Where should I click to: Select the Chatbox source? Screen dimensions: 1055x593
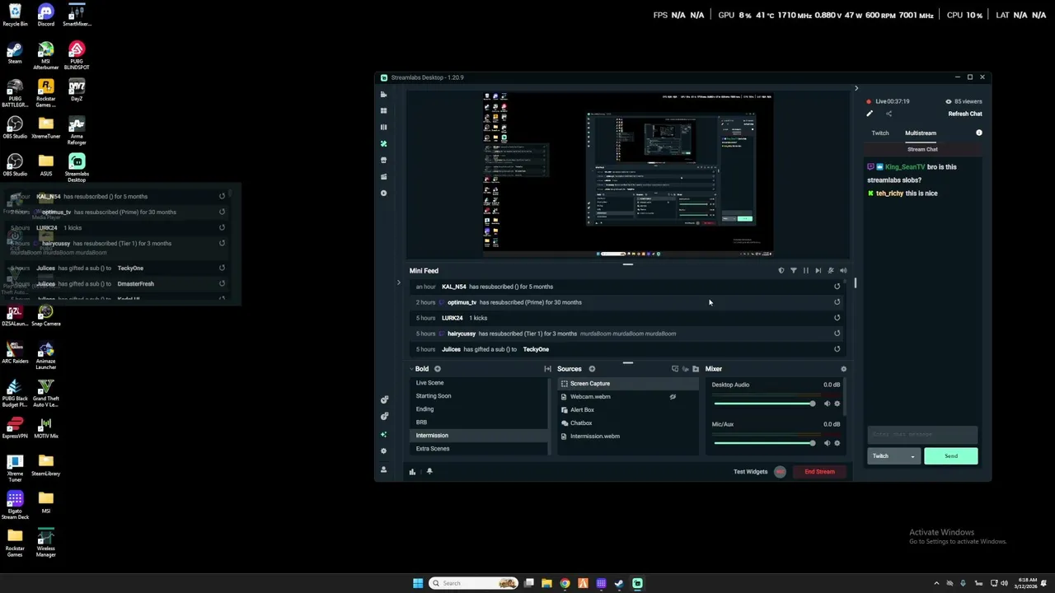[628, 423]
